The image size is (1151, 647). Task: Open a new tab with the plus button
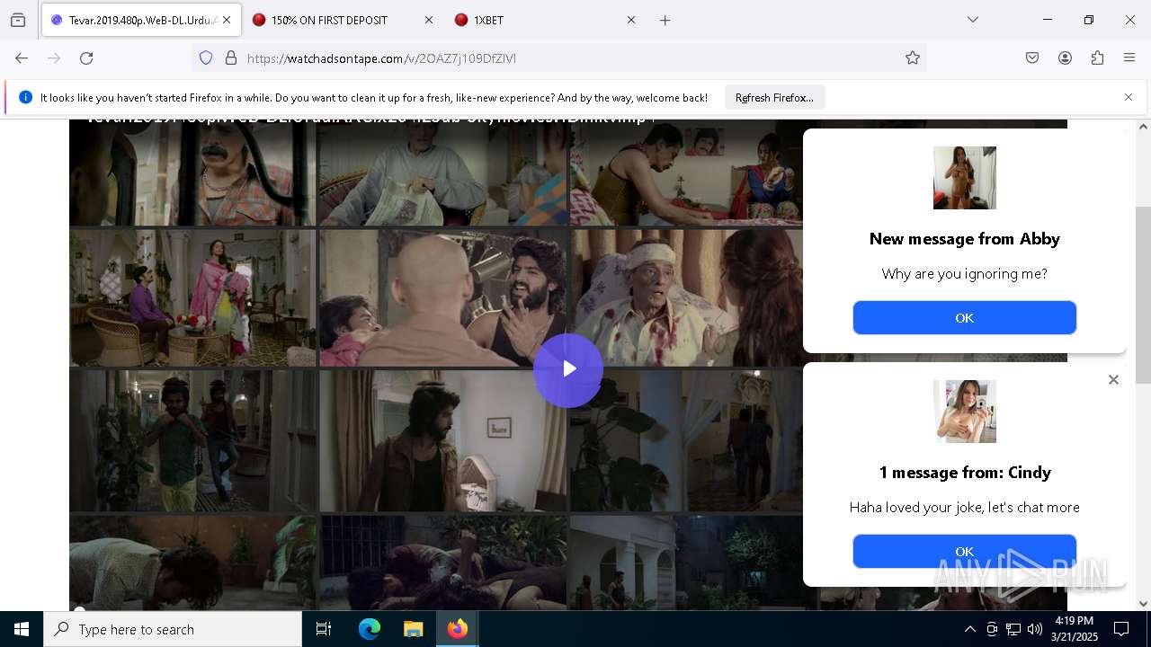click(665, 20)
